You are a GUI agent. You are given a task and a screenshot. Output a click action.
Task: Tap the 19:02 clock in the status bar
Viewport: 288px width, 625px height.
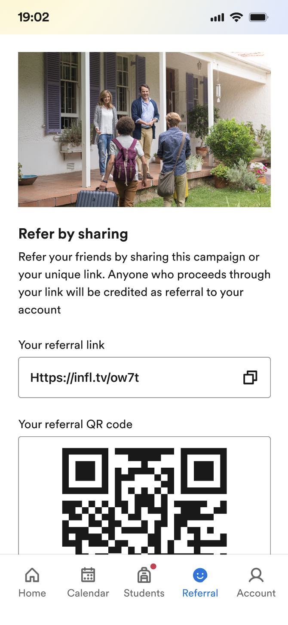34,17
